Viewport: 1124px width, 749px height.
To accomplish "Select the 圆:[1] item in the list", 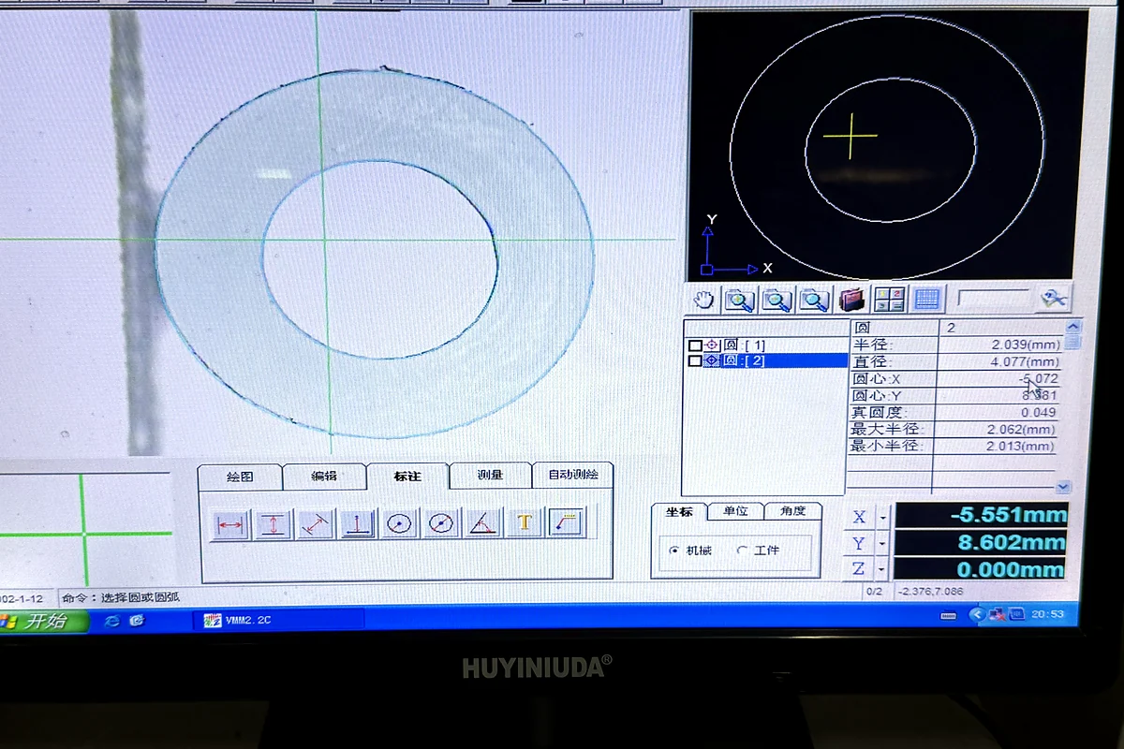I will (x=744, y=345).
